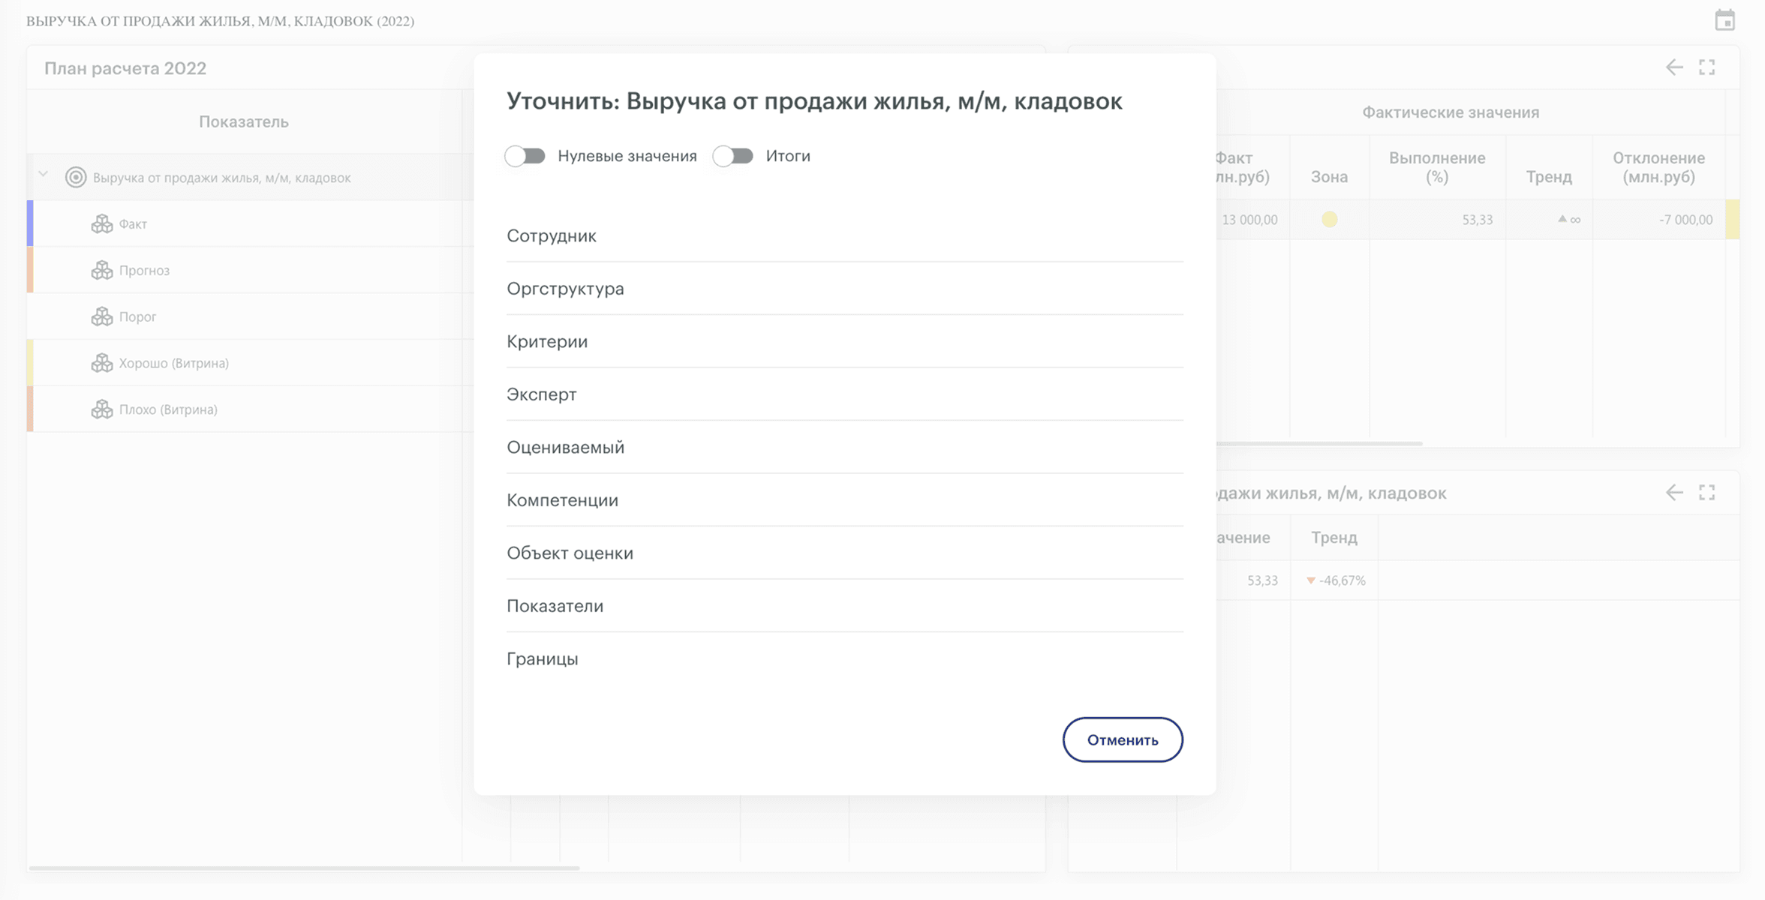Click back arrow in Фактические значения panel
1765x900 pixels.
tap(1674, 67)
